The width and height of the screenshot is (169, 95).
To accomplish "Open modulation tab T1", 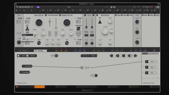I will click(x=131, y=51).
